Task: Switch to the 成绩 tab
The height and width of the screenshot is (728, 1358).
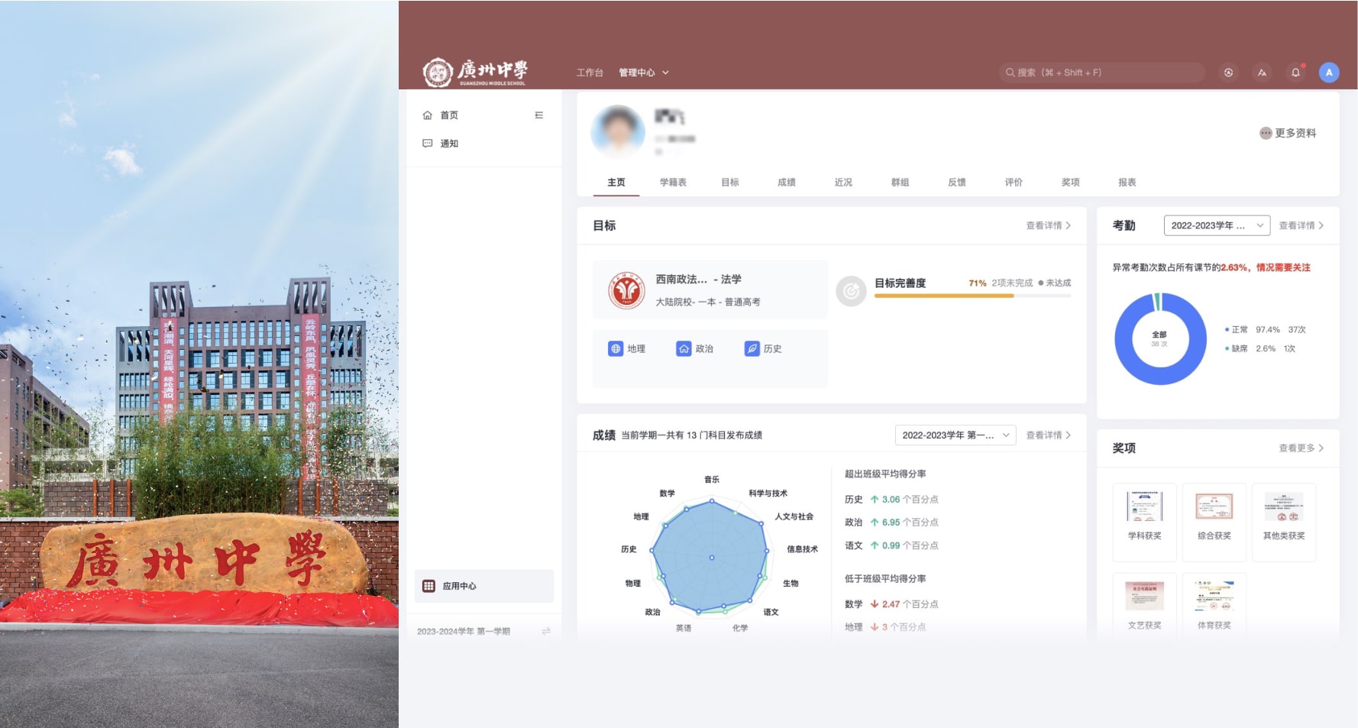Action: click(x=786, y=183)
